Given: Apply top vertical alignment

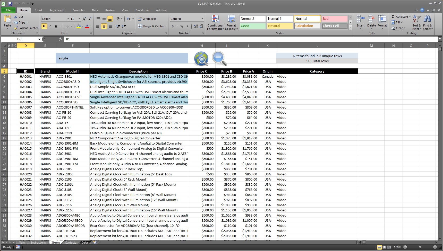Looking at the screenshot, I should pos(98,19).
